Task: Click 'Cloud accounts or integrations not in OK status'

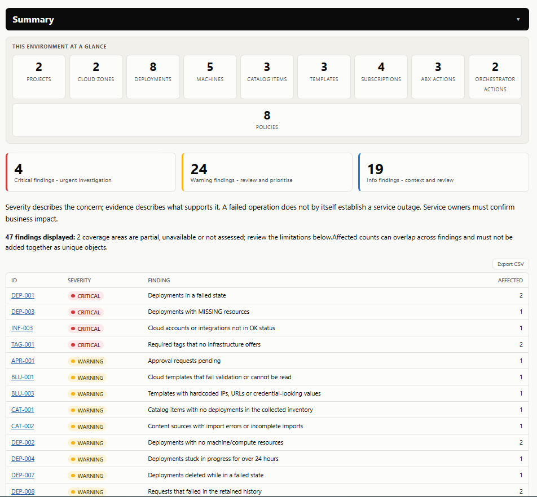Action: tap(212, 328)
